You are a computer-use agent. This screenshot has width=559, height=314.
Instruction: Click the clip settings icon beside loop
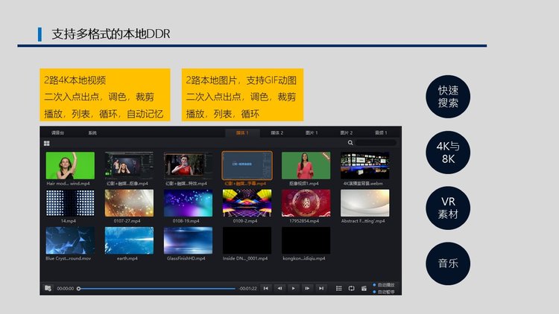tap(363, 288)
